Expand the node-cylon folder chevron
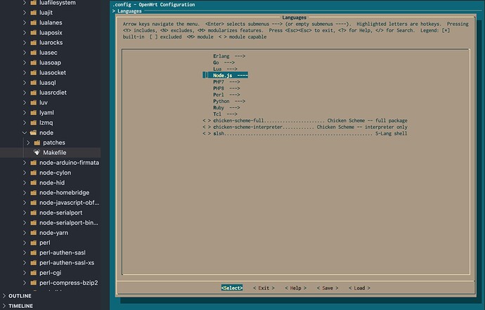 pyautogui.click(x=25, y=173)
